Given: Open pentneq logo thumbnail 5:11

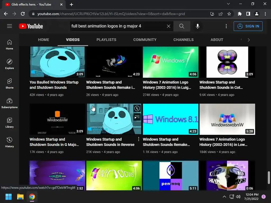Looking at the screenshot, I should (171, 176).
